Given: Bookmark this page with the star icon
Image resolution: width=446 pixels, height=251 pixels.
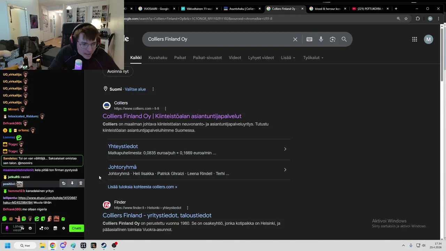Looking at the screenshot, I should (406, 18).
